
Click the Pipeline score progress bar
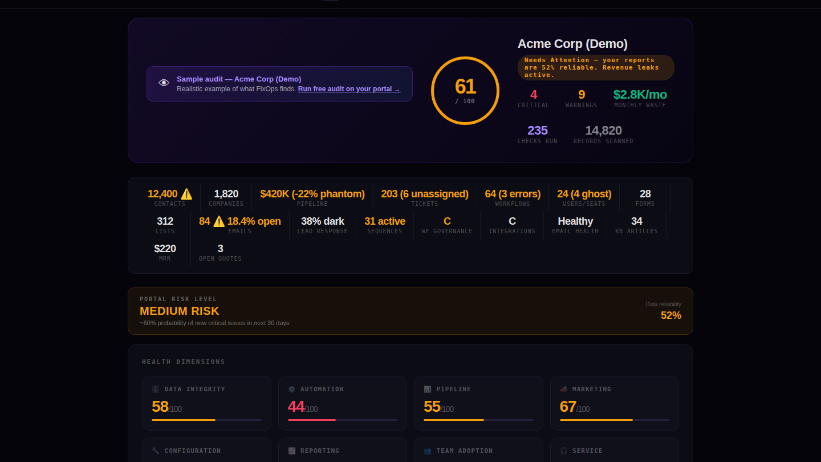[x=478, y=420]
